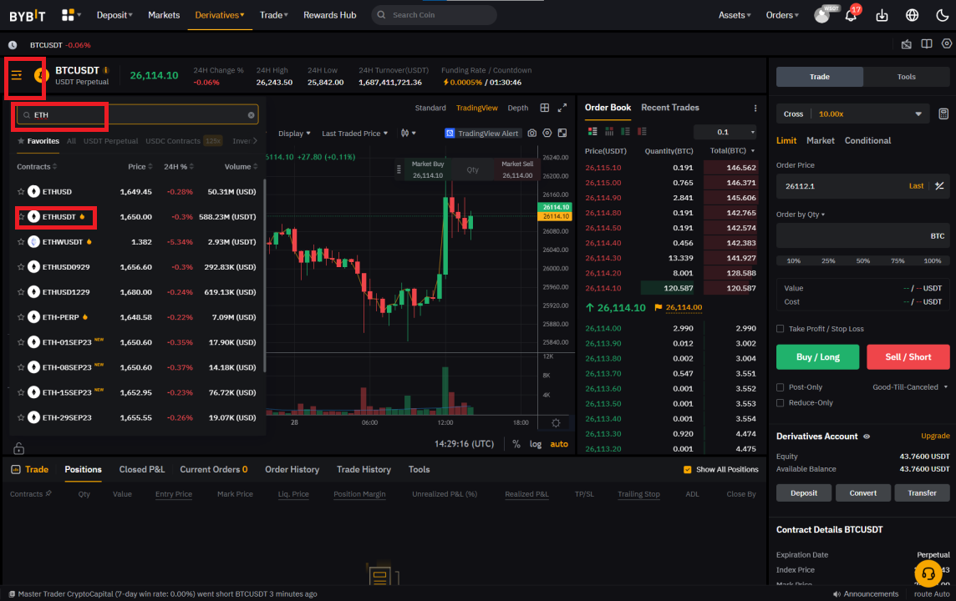Switch to Recent Trades tab
Screen dimensions: 956x601
point(670,107)
